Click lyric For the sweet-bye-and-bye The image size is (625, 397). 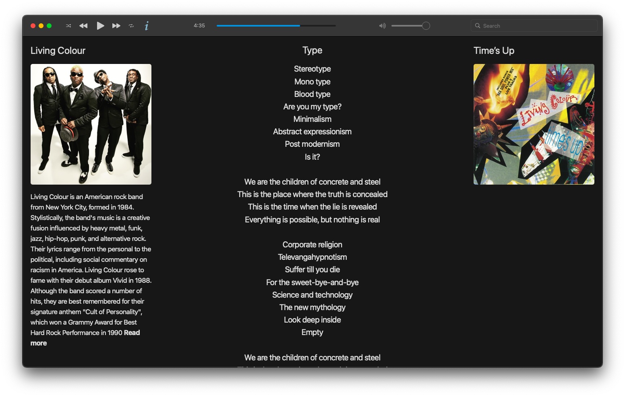[x=312, y=282]
